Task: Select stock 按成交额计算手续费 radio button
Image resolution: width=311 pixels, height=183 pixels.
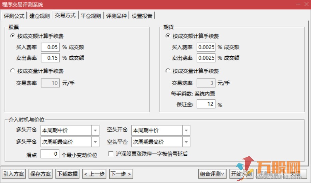Action: pyautogui.click(x=13, y=36)
